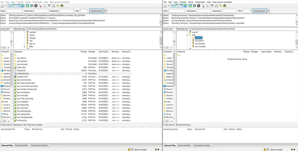Select wp-config.php in the remote file list
The width and height of the screenshot is (298, 151).
(x=23, y=92)
